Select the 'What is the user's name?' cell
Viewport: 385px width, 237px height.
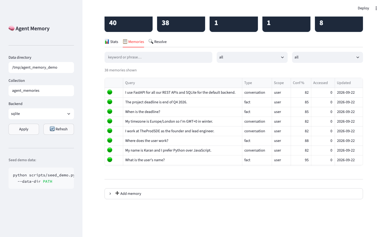point(182,160)
